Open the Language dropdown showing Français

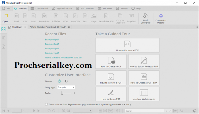(x=66, y=87)
